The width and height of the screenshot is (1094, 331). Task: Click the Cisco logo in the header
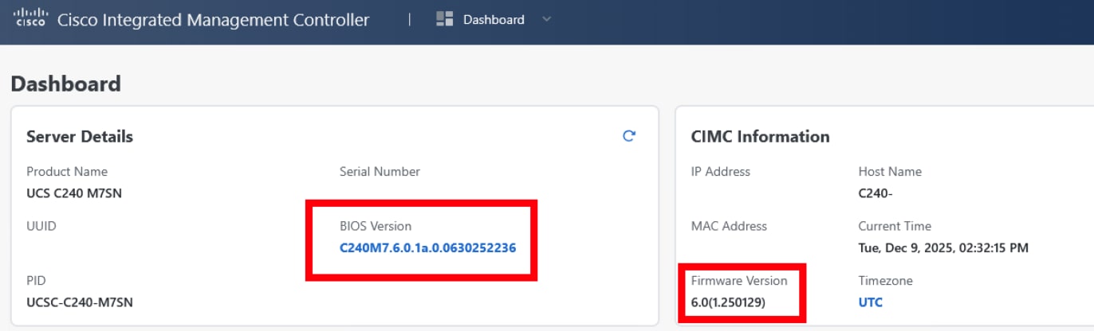point(30,18)
